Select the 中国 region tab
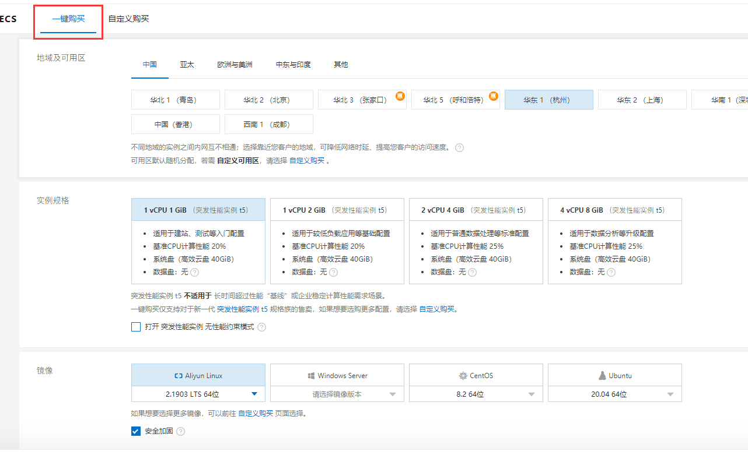Viewport: 748px width, 469px height. pos(150,65)
